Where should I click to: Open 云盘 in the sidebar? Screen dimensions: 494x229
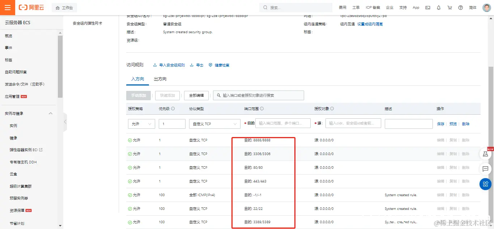coord(13,174)
